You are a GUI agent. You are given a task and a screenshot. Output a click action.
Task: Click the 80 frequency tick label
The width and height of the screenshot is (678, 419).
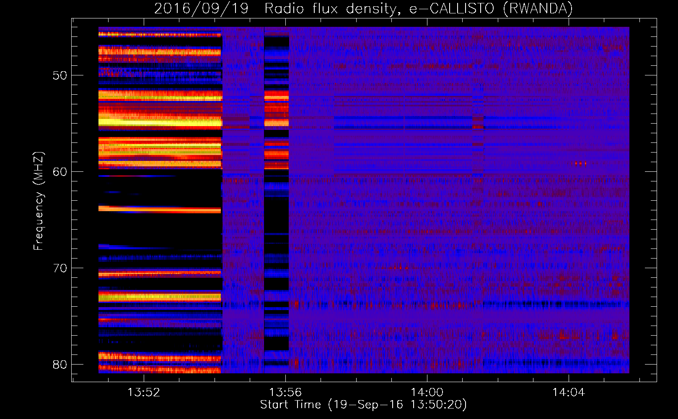[x=60, y=365]
